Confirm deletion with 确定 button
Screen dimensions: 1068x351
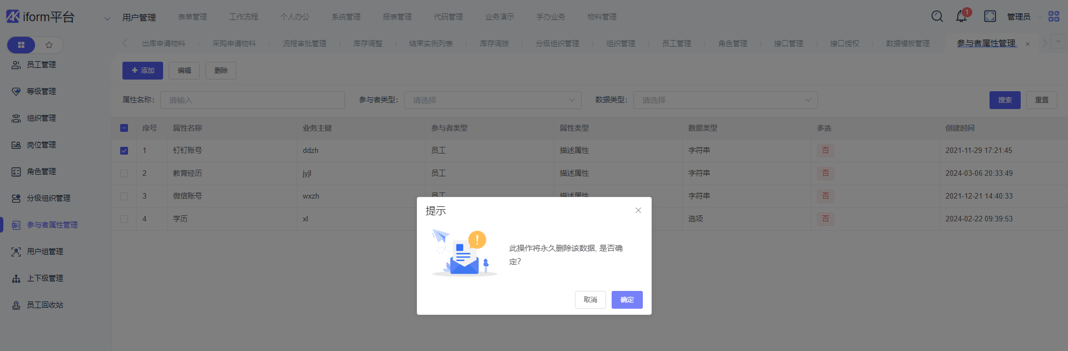point(627,300)
